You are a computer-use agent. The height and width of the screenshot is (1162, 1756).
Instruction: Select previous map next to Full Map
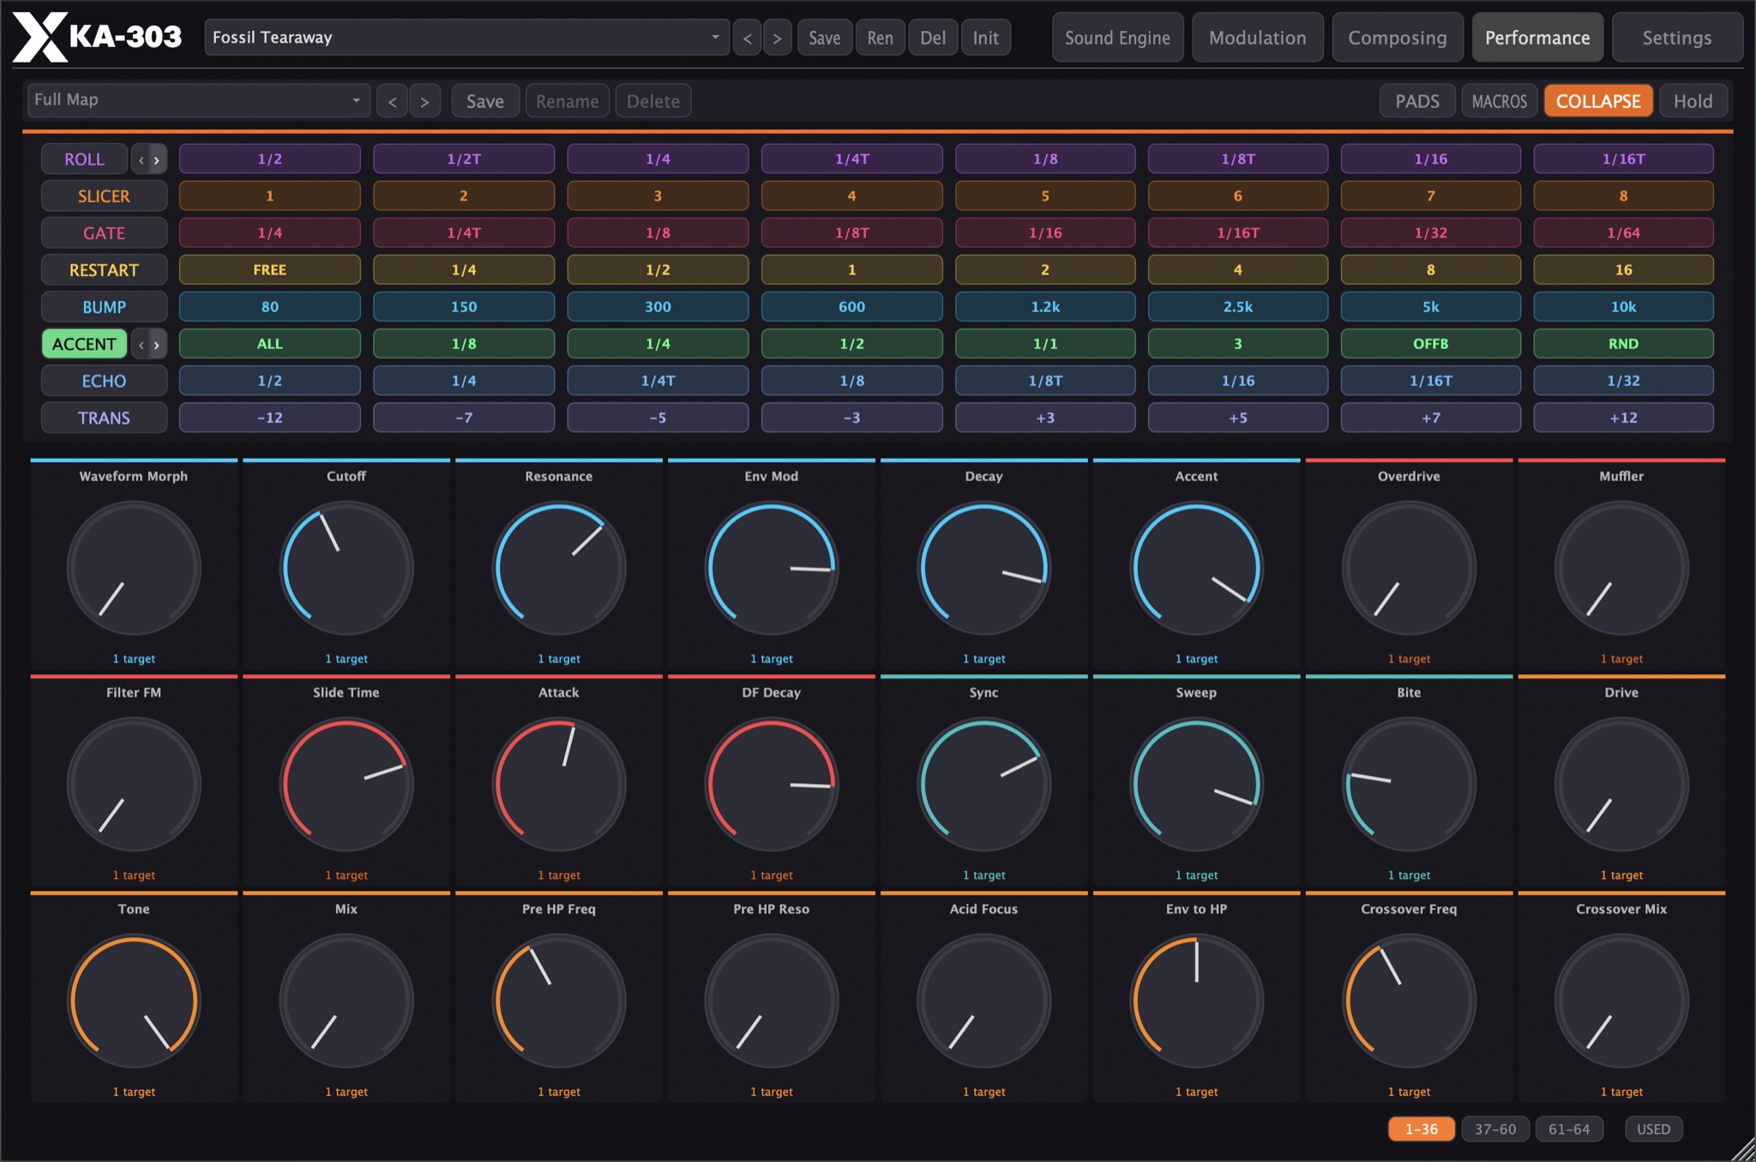pos(392,101)
